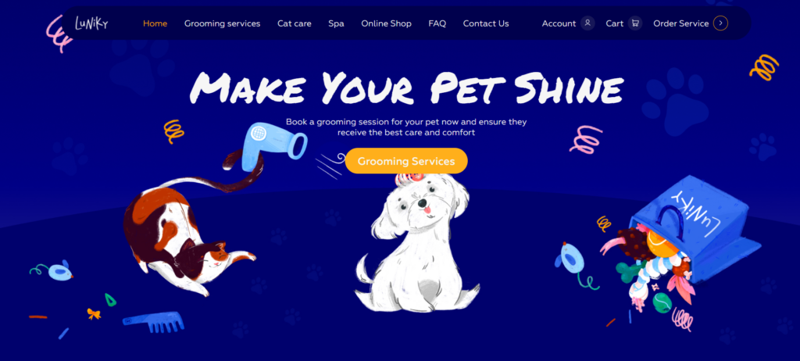Viewport: 800px width, 361px height.
Task: Visit the Online Shop link
Action: tap(386, 23)
